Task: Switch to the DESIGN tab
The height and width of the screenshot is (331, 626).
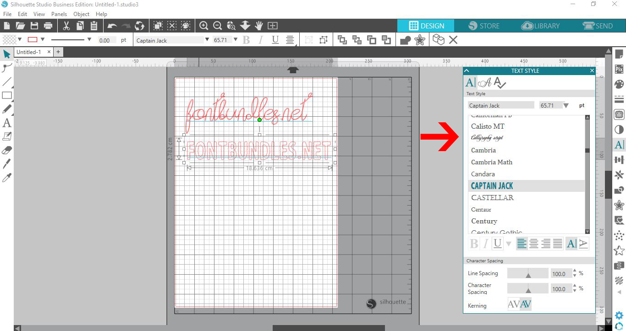Action: click(x=426, y=26)
